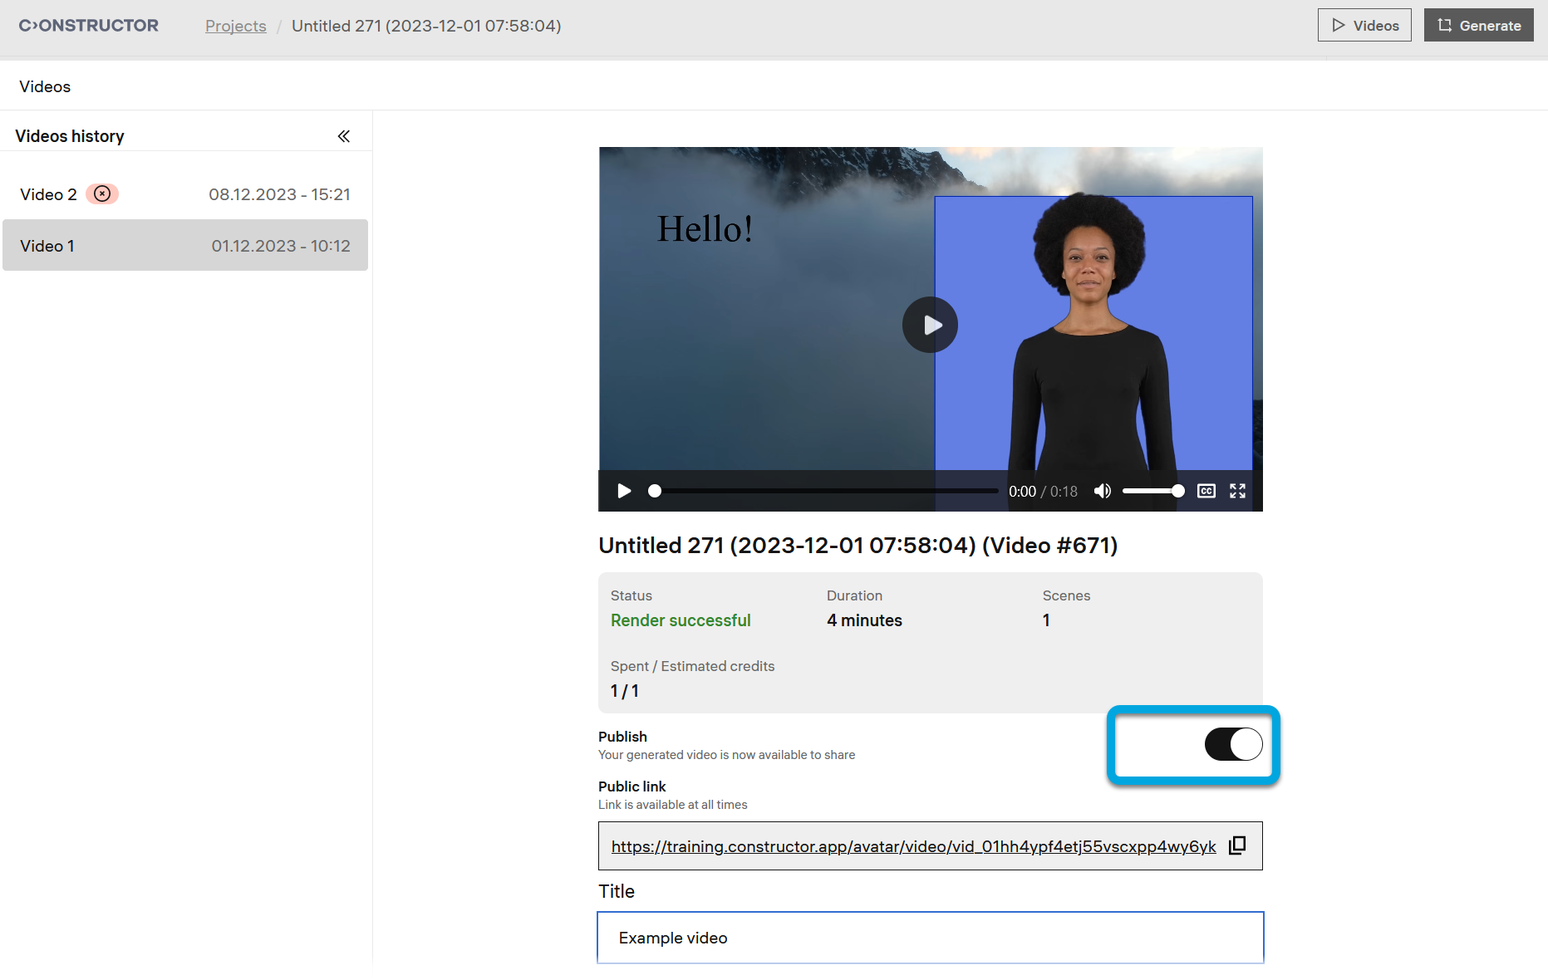Adjust the video volume slider

click(1152, 491)
